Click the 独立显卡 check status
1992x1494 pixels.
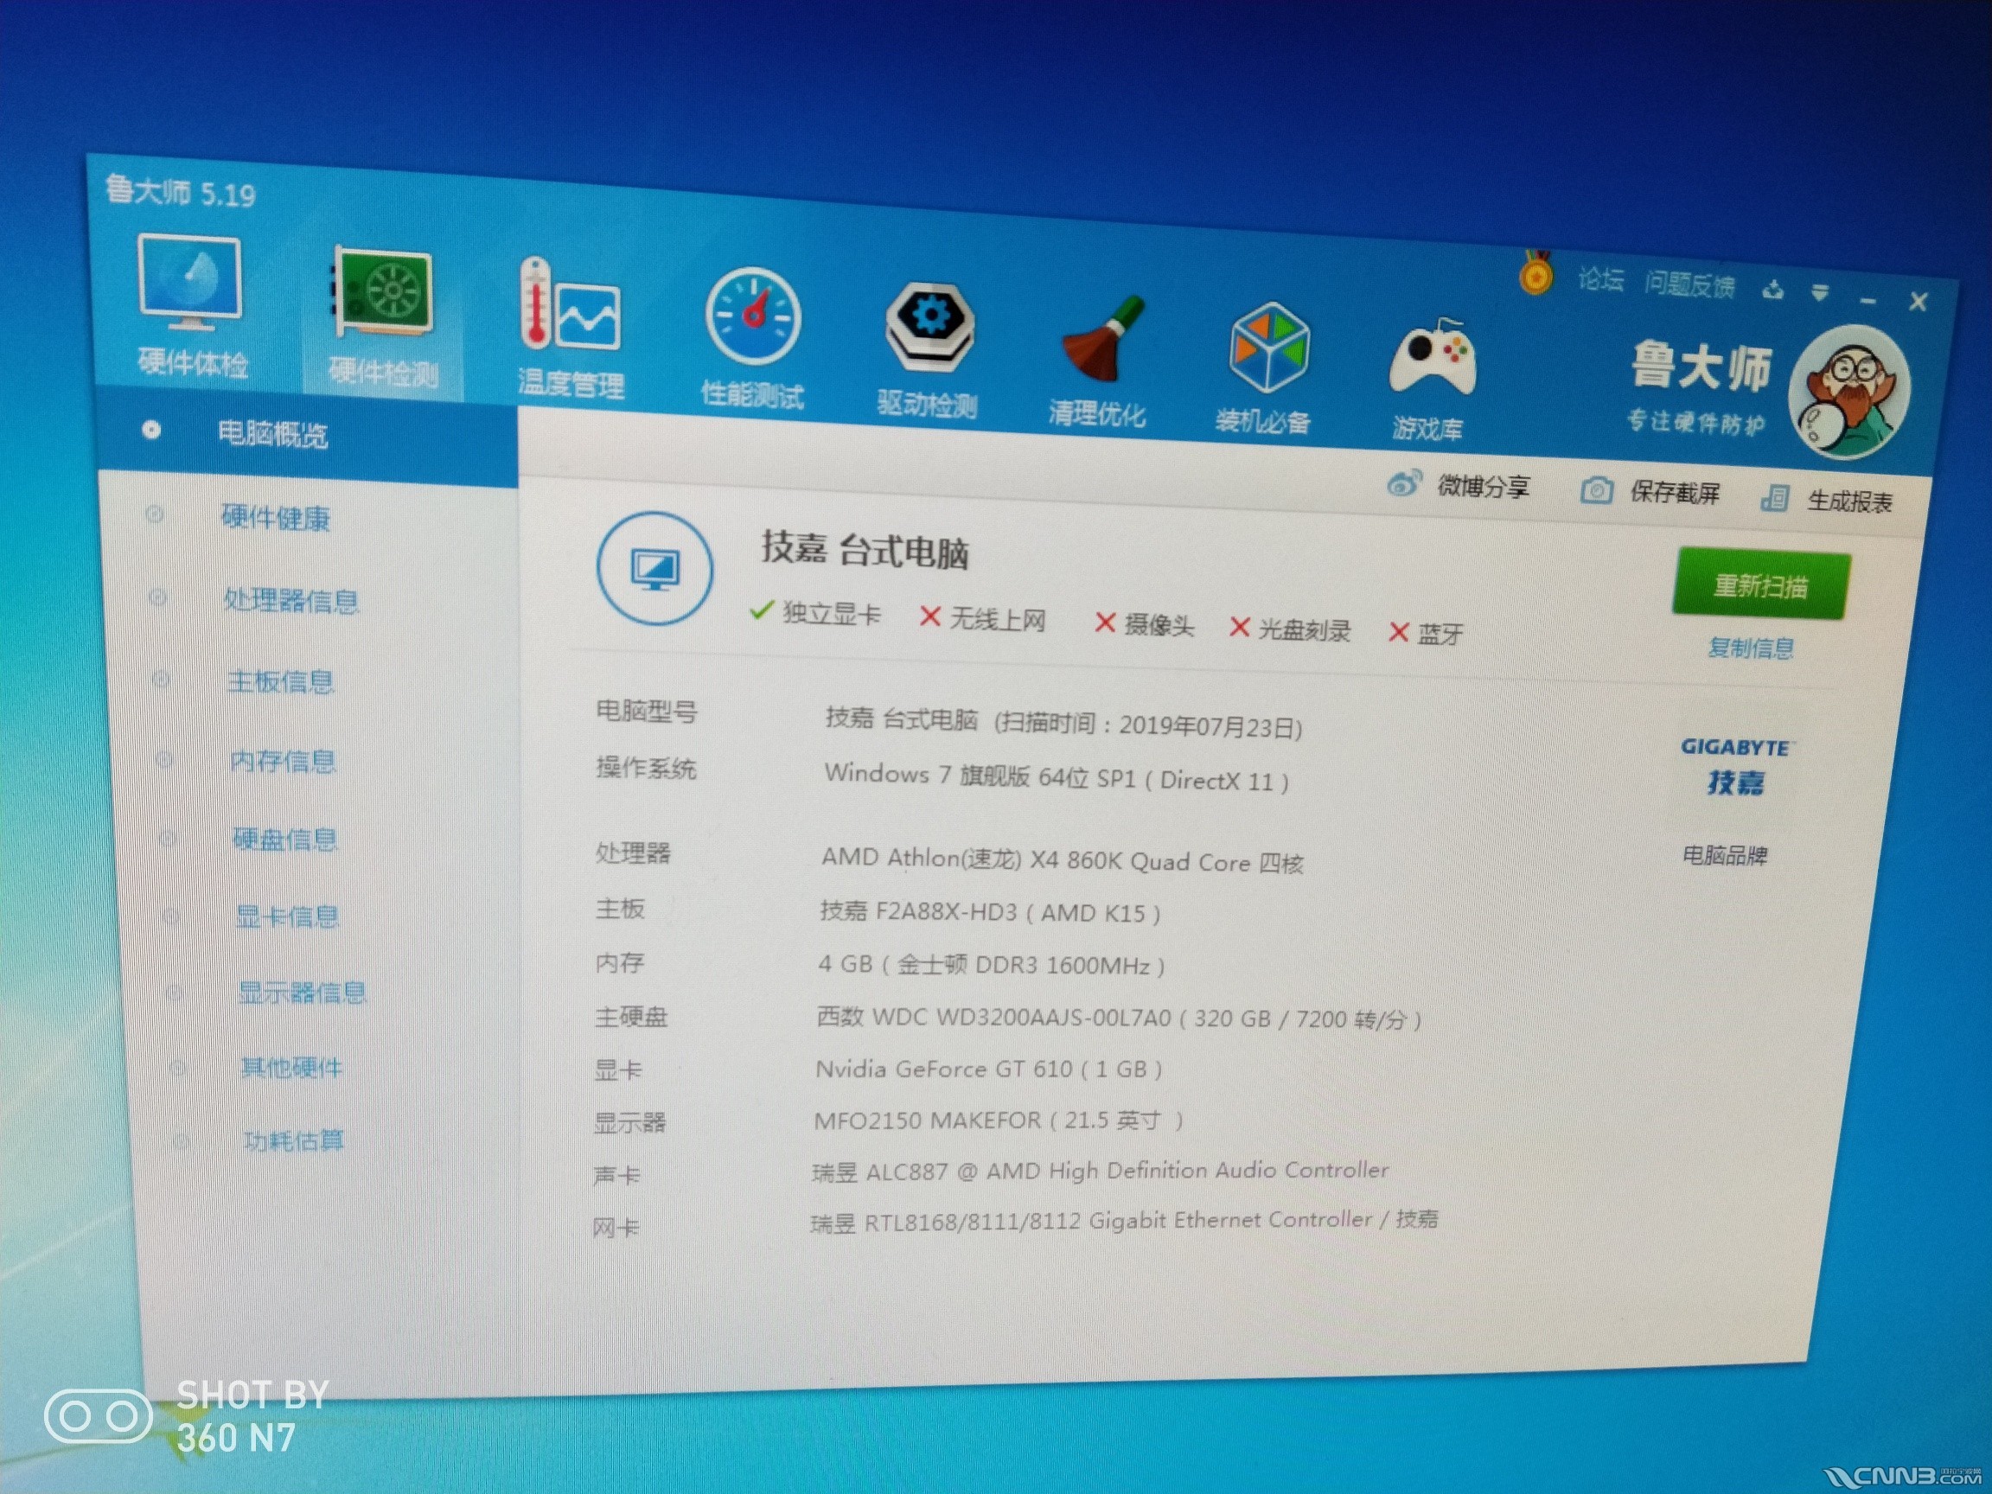pyautogui.click(x=815, y=612)
